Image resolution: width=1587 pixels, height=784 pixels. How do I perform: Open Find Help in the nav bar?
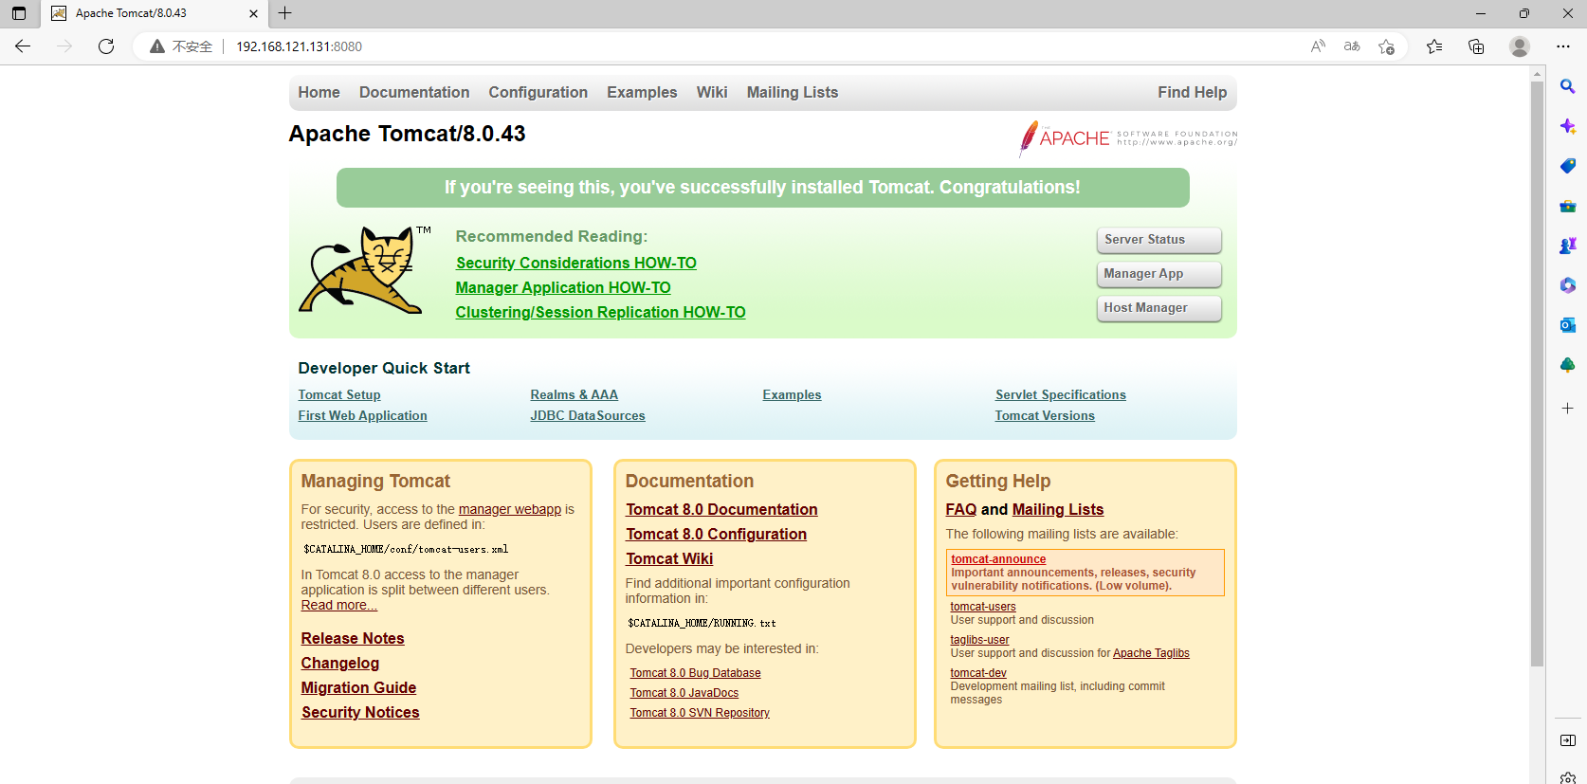coord(1192,93)
